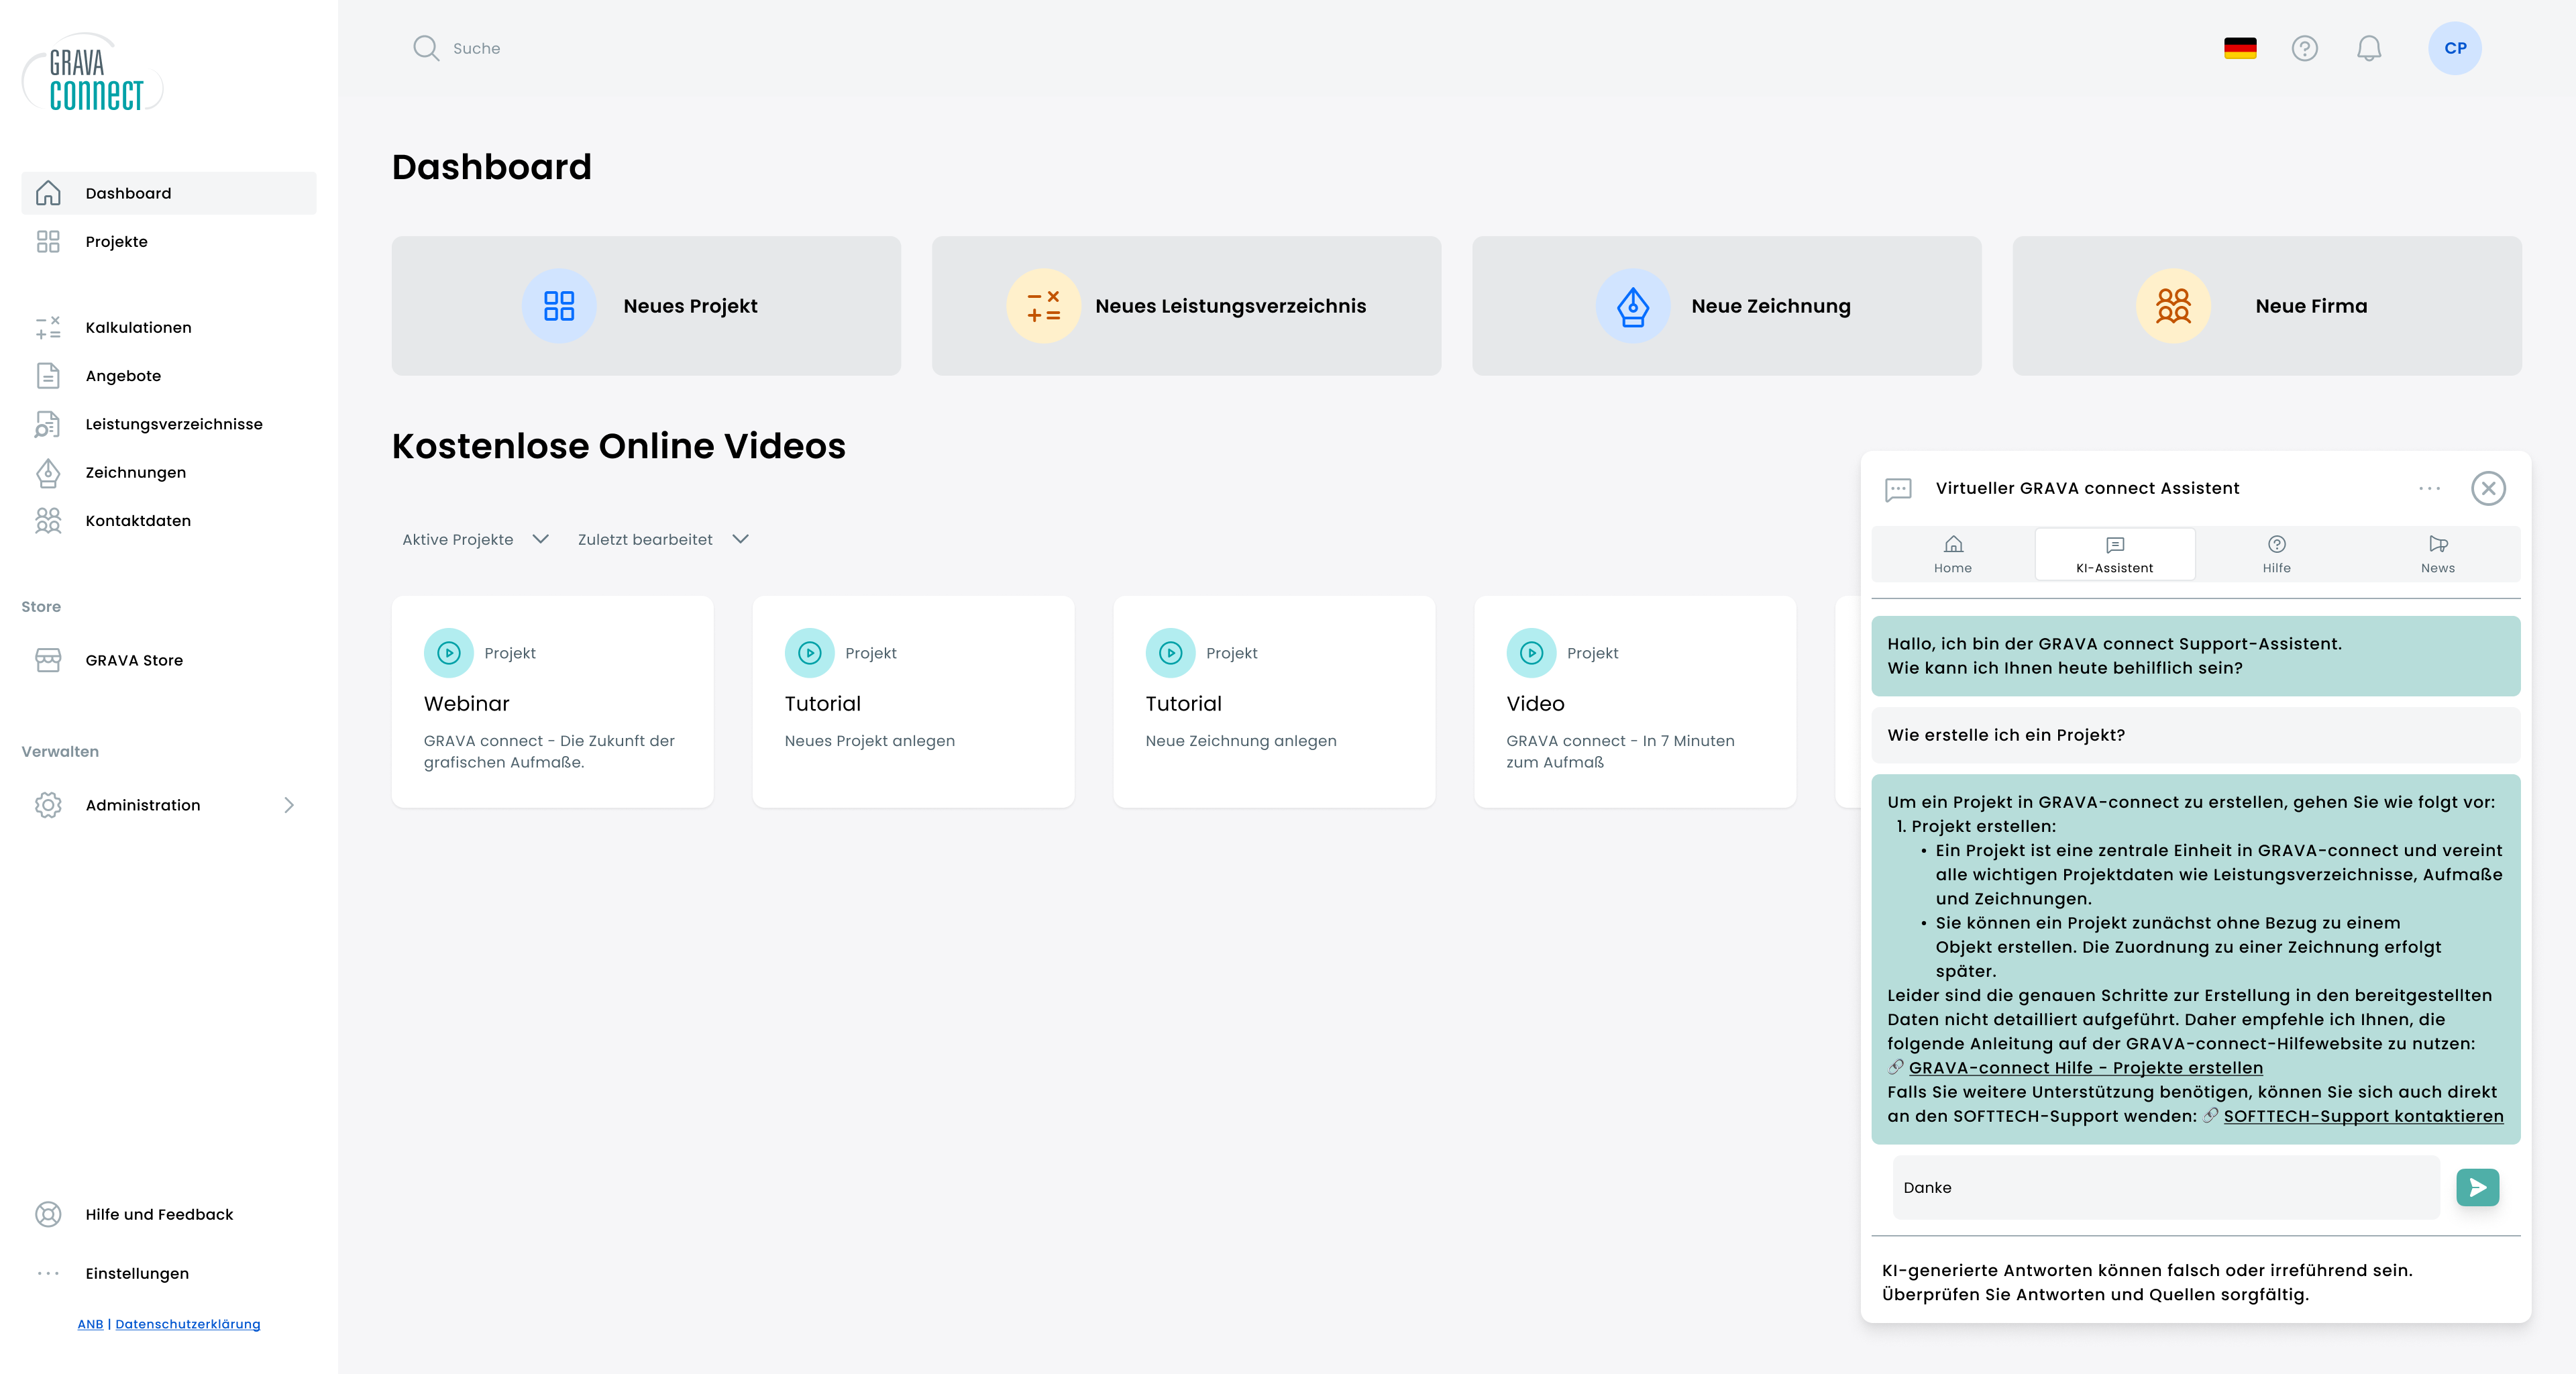
Task: Open the notifications bell
Action: click(x=2368, y=48)
